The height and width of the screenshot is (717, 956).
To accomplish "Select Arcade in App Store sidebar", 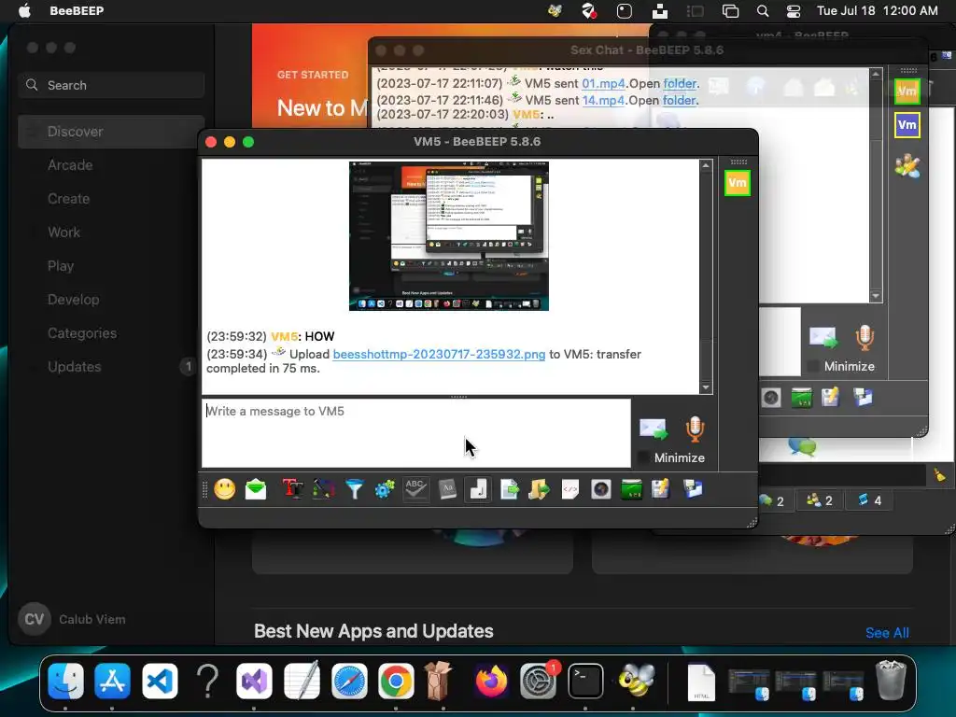I will (111, 165).
